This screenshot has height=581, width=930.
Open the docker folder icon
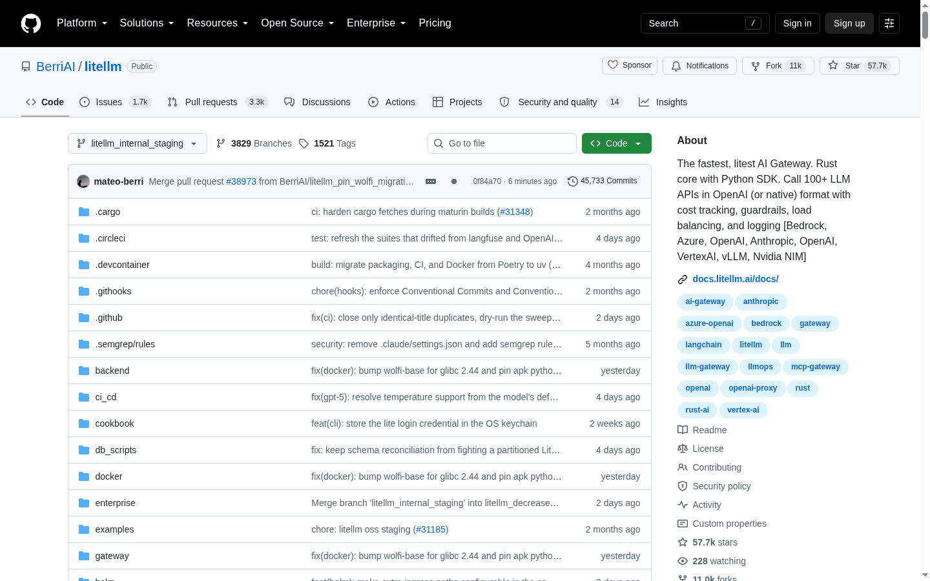pyautogui.click(x=84, y=476)
